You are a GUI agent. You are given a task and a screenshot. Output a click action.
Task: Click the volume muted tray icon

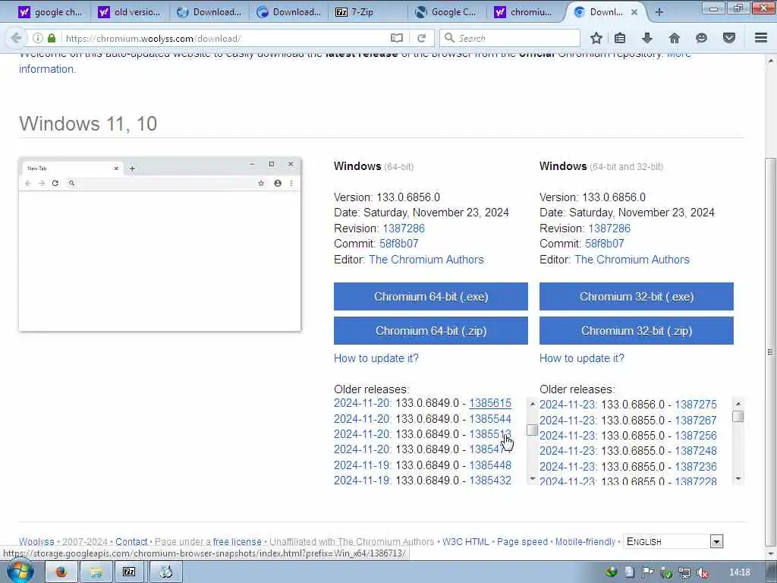(x=702, y=572)
